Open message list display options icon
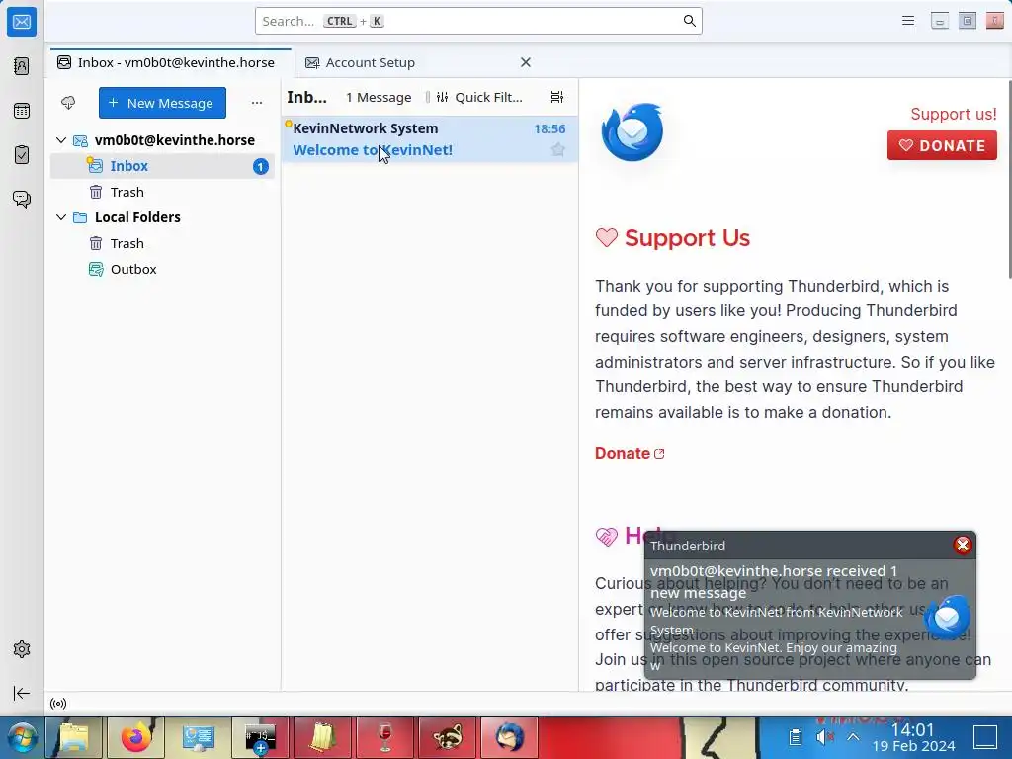1012x759 pixels. 557,97
